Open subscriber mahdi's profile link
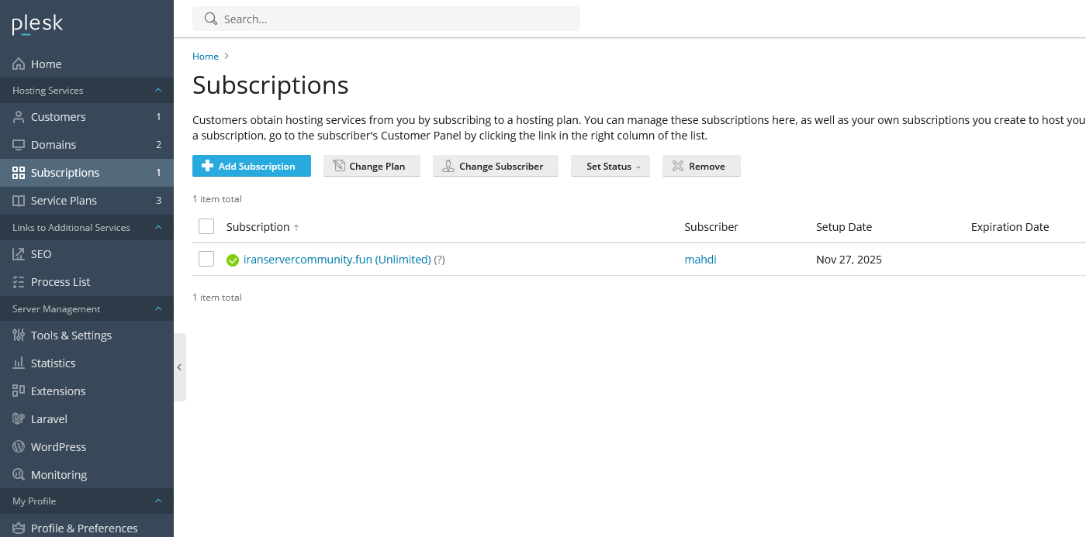This screenshot has width=1086, height=537. [x=700, y=259]
